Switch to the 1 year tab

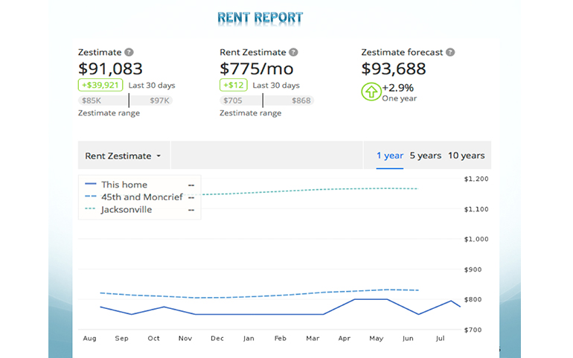[x=389, y=156]
